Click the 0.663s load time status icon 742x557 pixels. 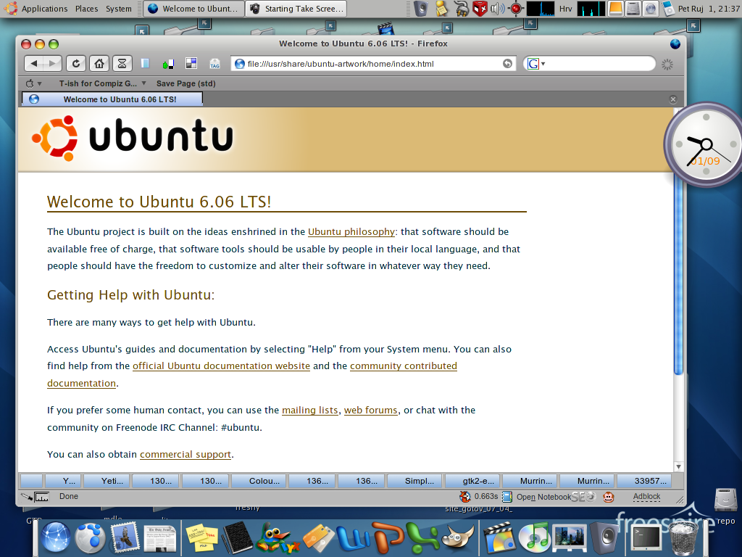(x=478, y=496)
